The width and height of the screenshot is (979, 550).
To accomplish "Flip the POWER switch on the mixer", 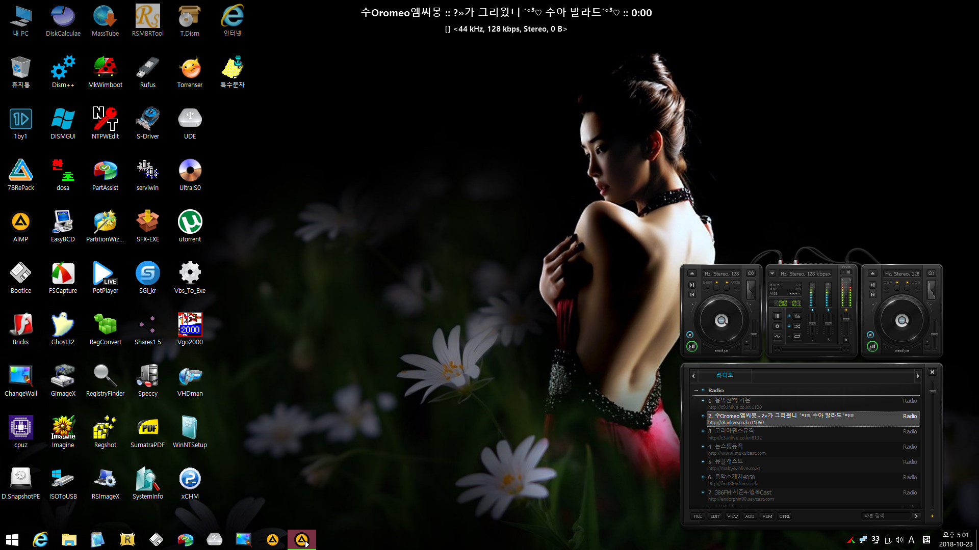I will click(846, 272).
